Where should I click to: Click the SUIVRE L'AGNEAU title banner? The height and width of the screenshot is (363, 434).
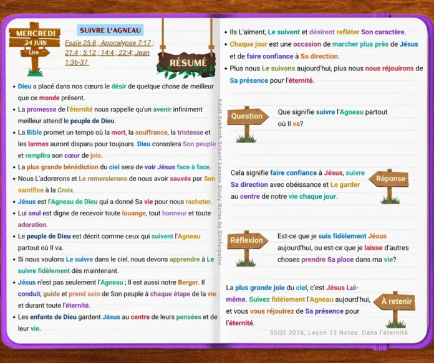click(x=110, y=30)
